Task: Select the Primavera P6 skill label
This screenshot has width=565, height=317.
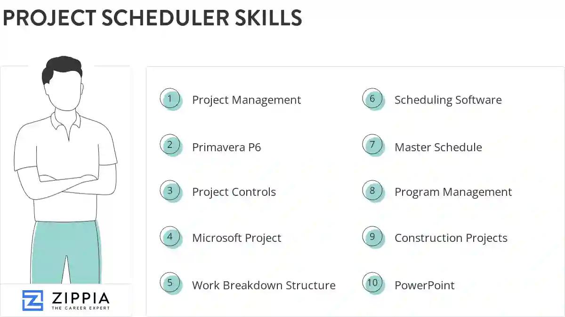Action: 226,147
